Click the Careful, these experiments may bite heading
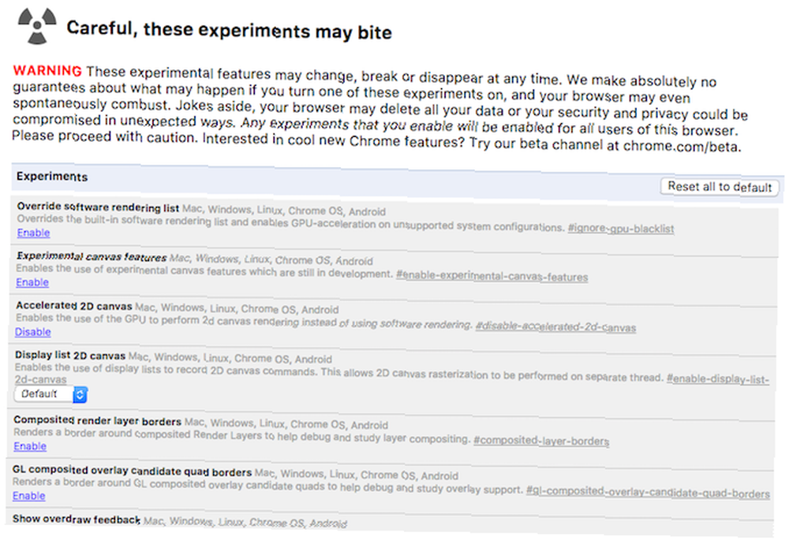 tap(229, 30)
